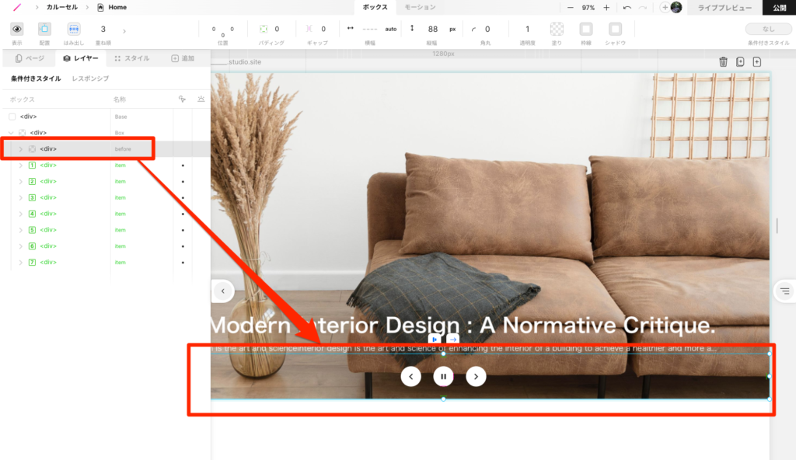Select the レスポンシブ sub-tab
The height and width of the screenshot is (460, 796).
(90, 78)
